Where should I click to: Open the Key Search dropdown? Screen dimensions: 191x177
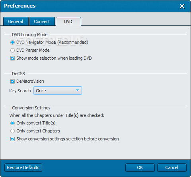(x=58, y=91)
